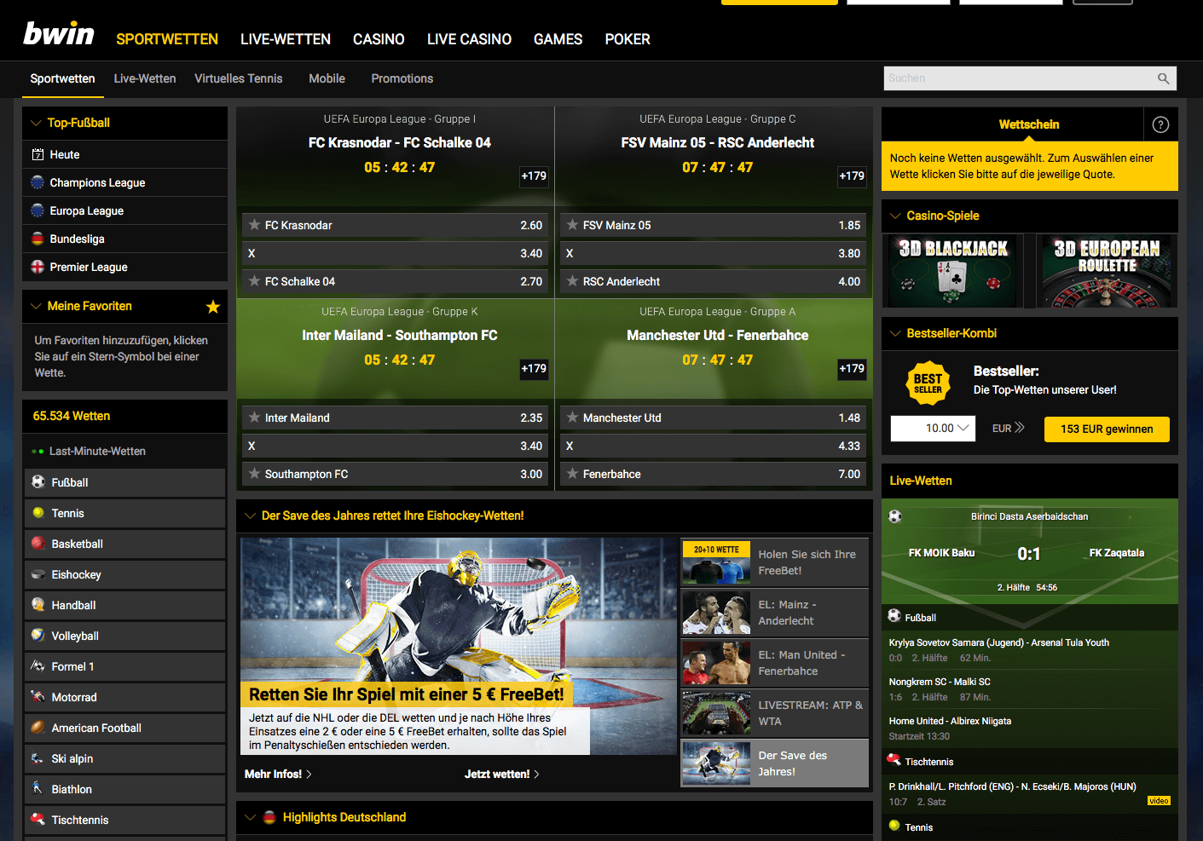Click the bwin logo
This screenshot has width=1203, height=841.
tap(59, 34)
